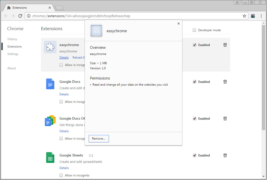Remove Google Docs via its trash icon

click(x=225, y=82)
